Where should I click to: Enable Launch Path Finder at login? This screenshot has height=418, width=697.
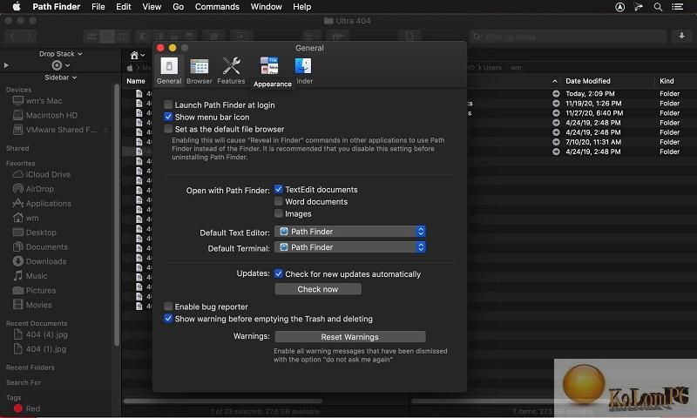click(168, 104)
